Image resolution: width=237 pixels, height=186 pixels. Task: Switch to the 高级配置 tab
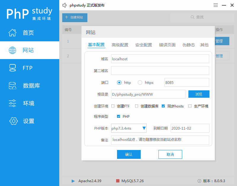coord(120,45)
